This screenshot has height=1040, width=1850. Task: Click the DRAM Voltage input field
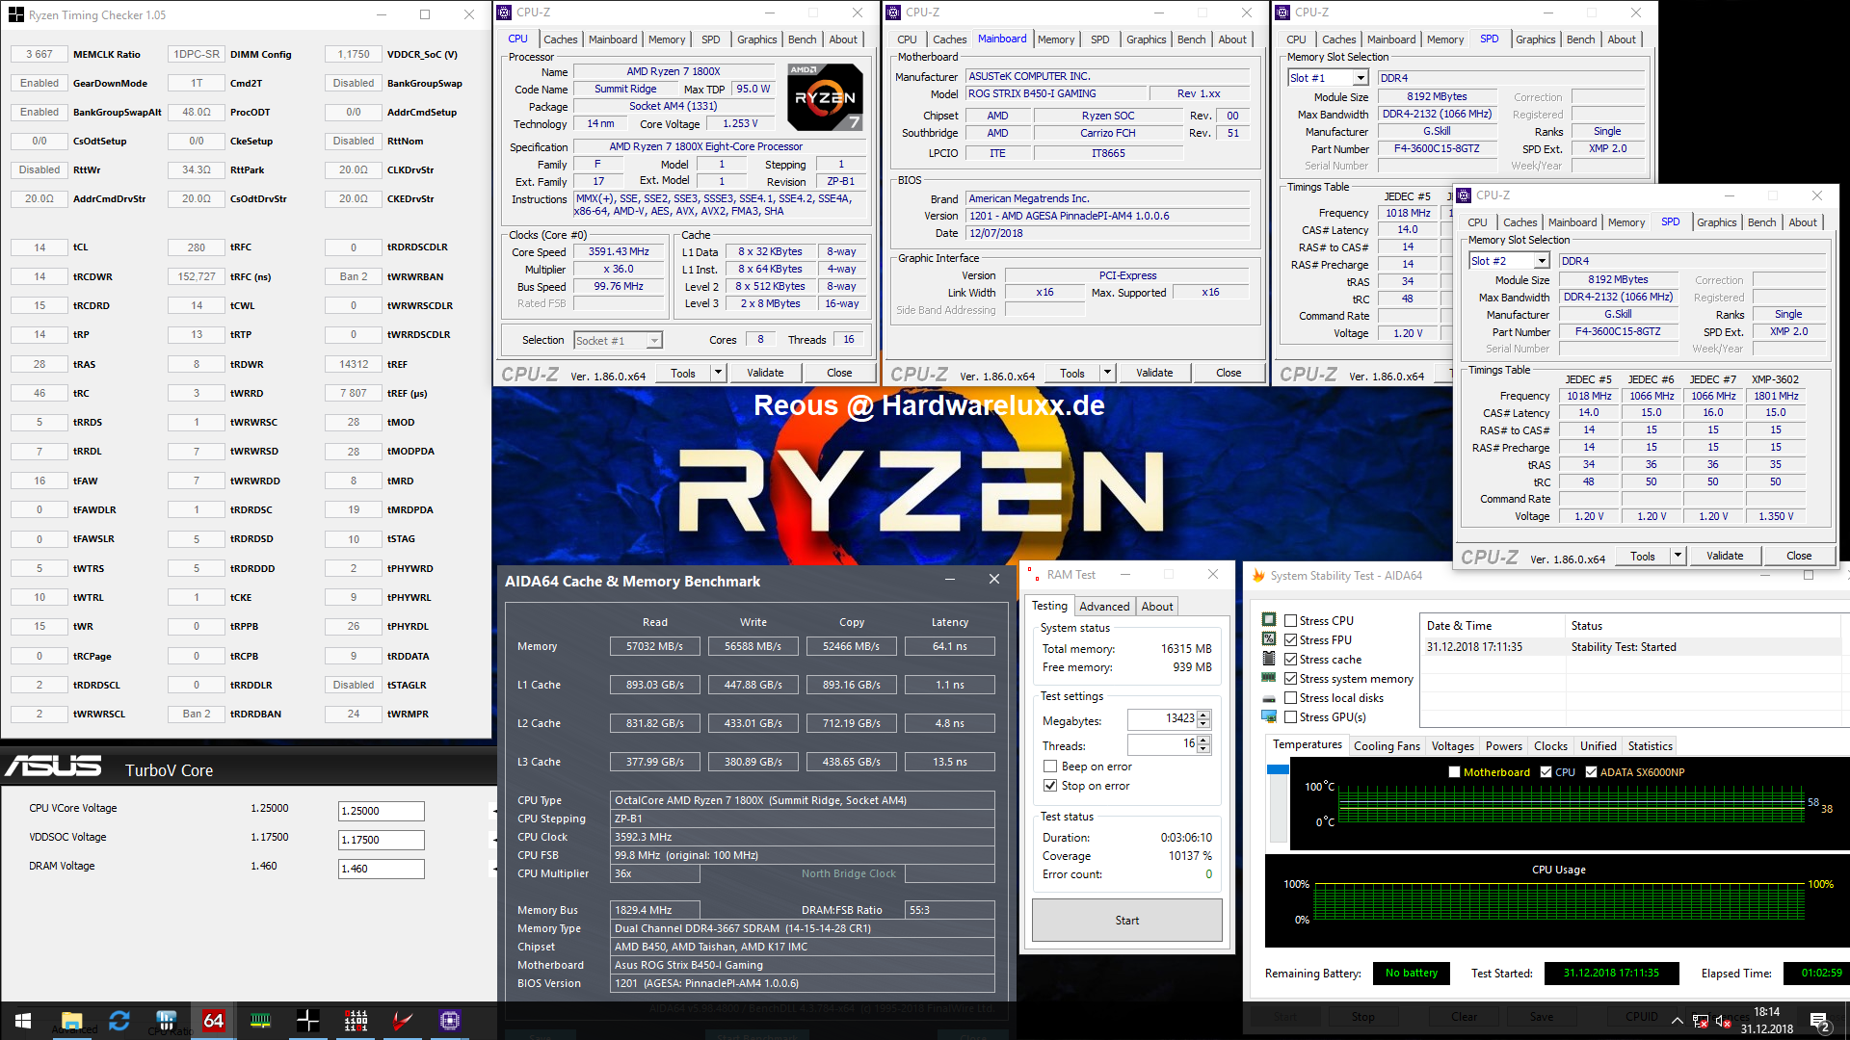coord(381,869)
